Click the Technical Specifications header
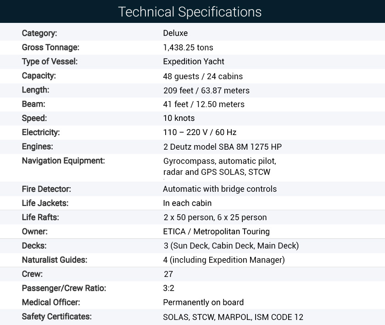 (190, 12)
